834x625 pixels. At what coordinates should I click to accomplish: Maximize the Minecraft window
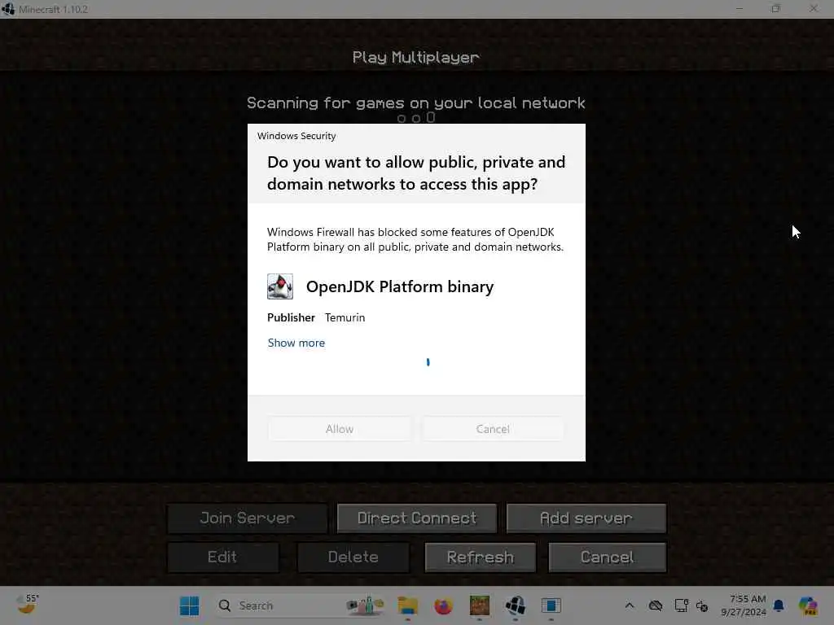(776, 8)
